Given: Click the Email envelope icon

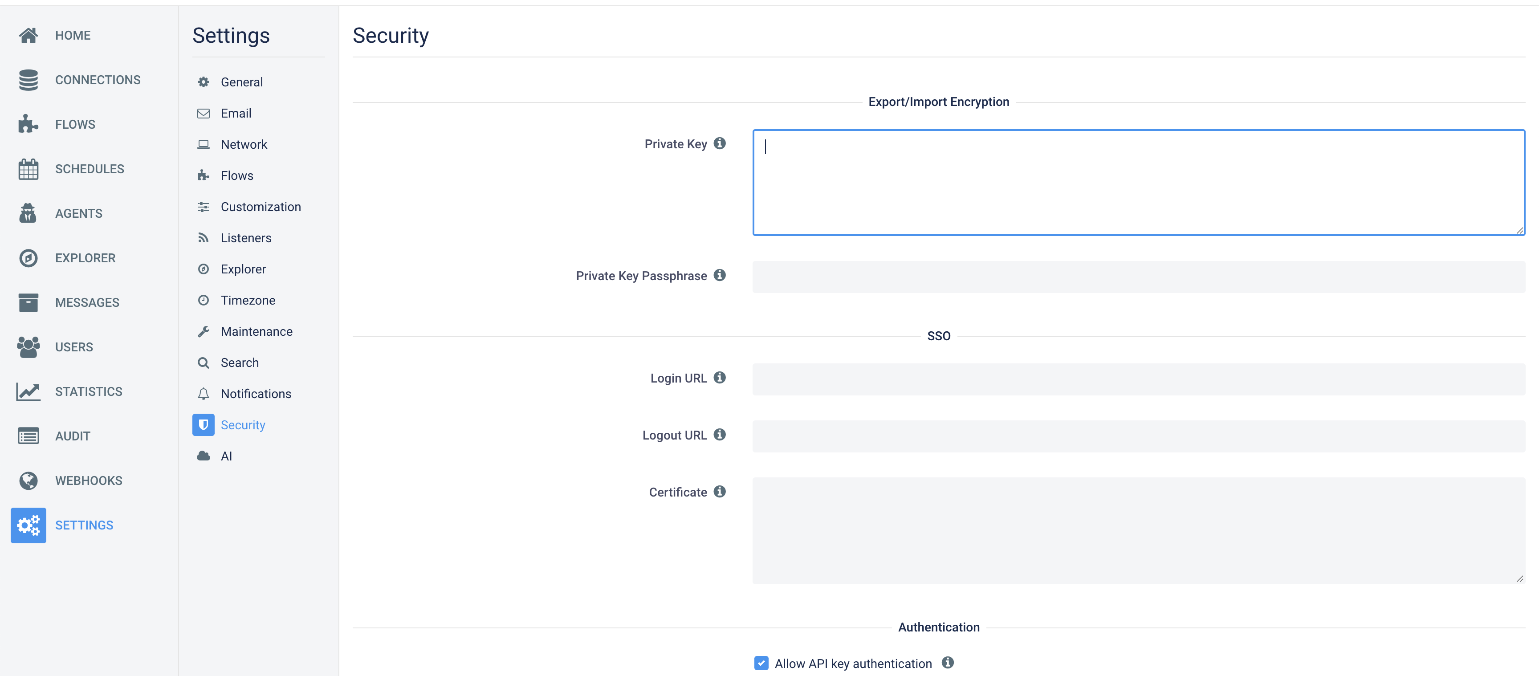Looking at the screenshot, I should tap(203, 113).
